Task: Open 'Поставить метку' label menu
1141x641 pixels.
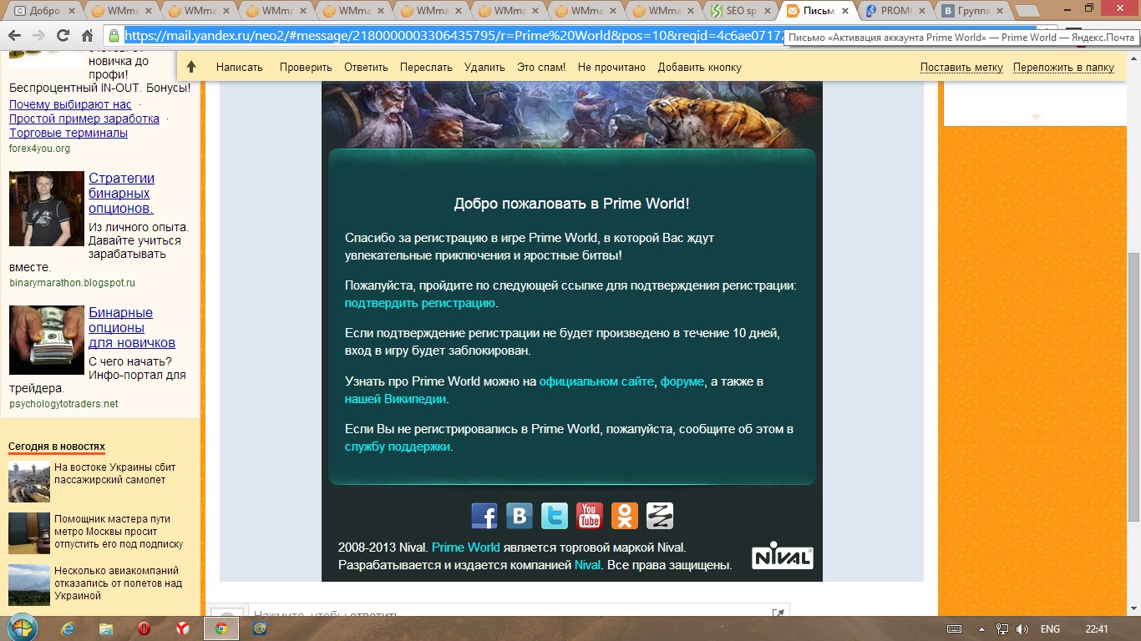Action: (x=961, y=68)
